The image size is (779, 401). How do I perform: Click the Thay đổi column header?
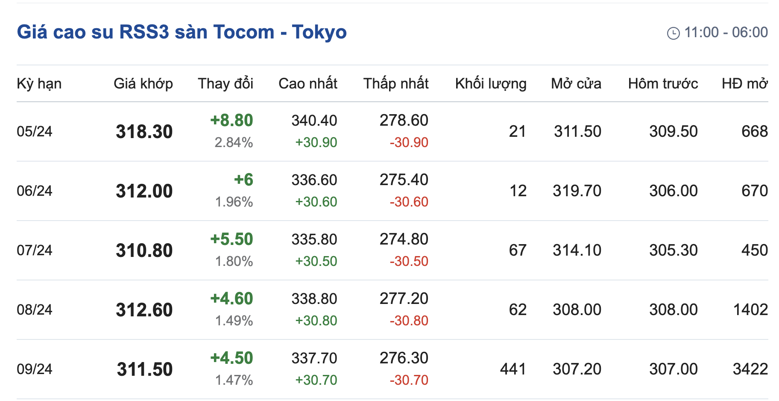click(225, 83)
